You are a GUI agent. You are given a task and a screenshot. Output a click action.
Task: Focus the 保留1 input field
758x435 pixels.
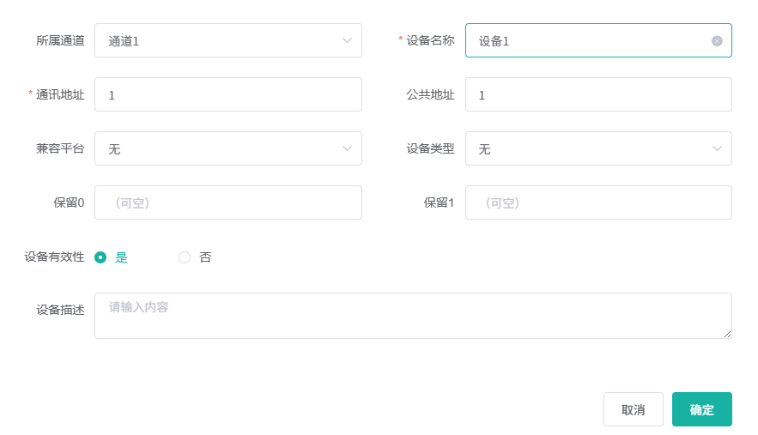[x=598, y=202]
